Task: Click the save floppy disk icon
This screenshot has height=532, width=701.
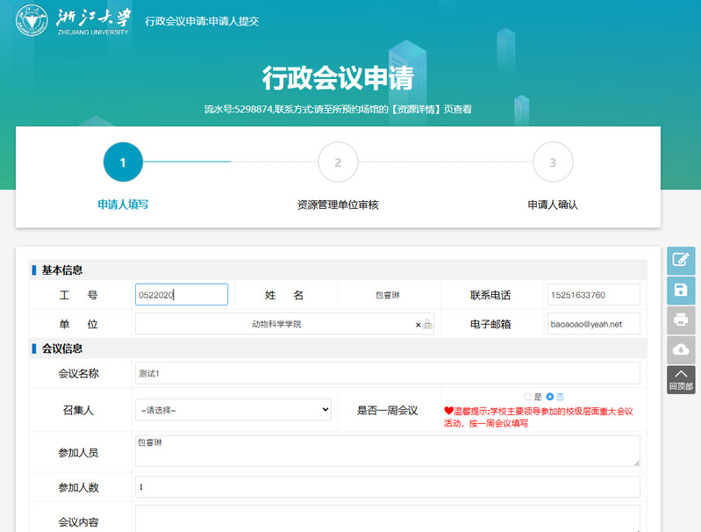Action: click(x=681, y=291)
